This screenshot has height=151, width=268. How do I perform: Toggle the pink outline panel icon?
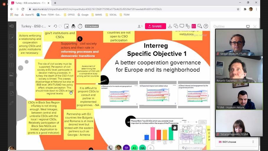(x=194, y=26)
